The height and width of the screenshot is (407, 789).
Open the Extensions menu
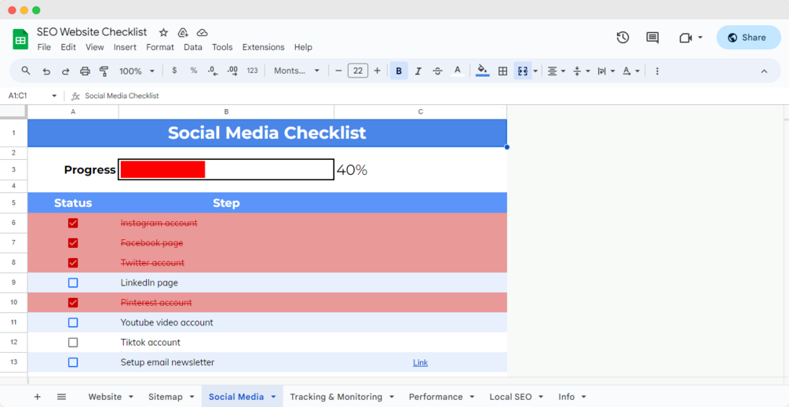263,47
